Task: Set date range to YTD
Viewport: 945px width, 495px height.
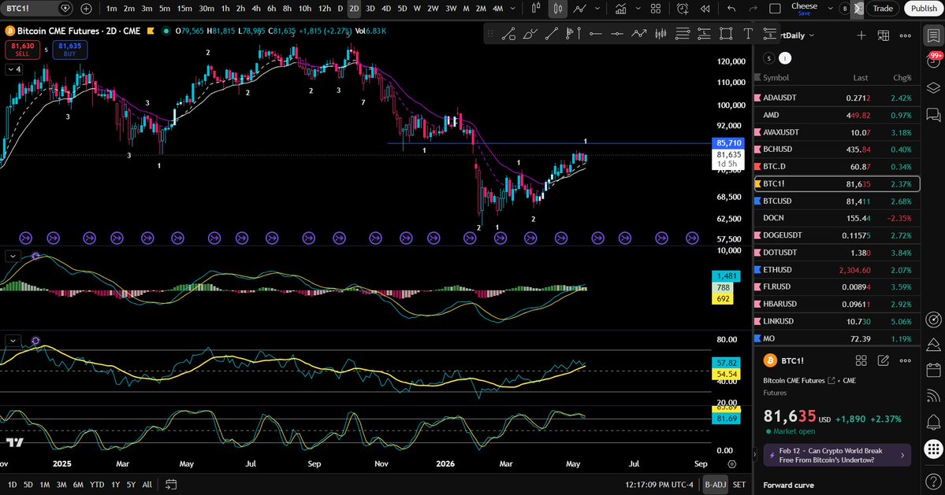Action: tap(96, 484)
